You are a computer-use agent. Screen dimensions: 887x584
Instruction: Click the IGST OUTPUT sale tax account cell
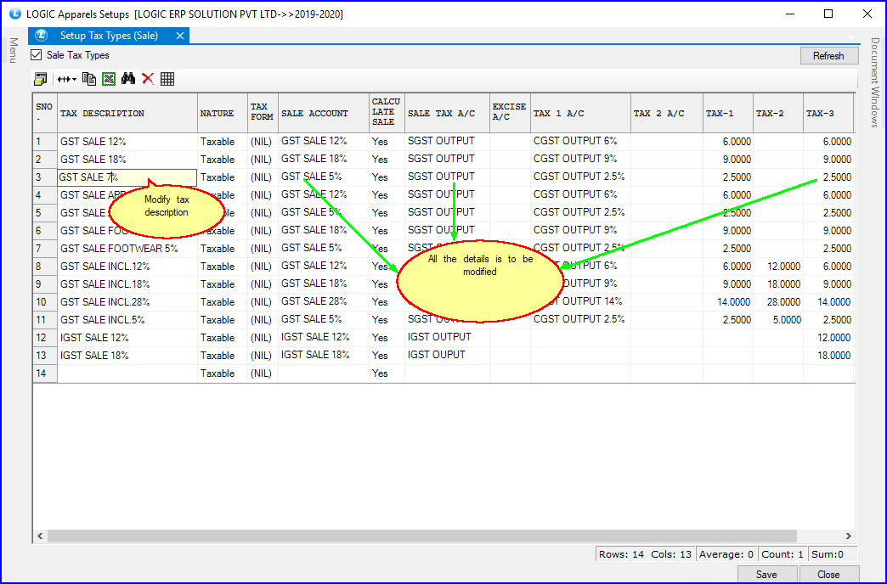pos(447,337)
